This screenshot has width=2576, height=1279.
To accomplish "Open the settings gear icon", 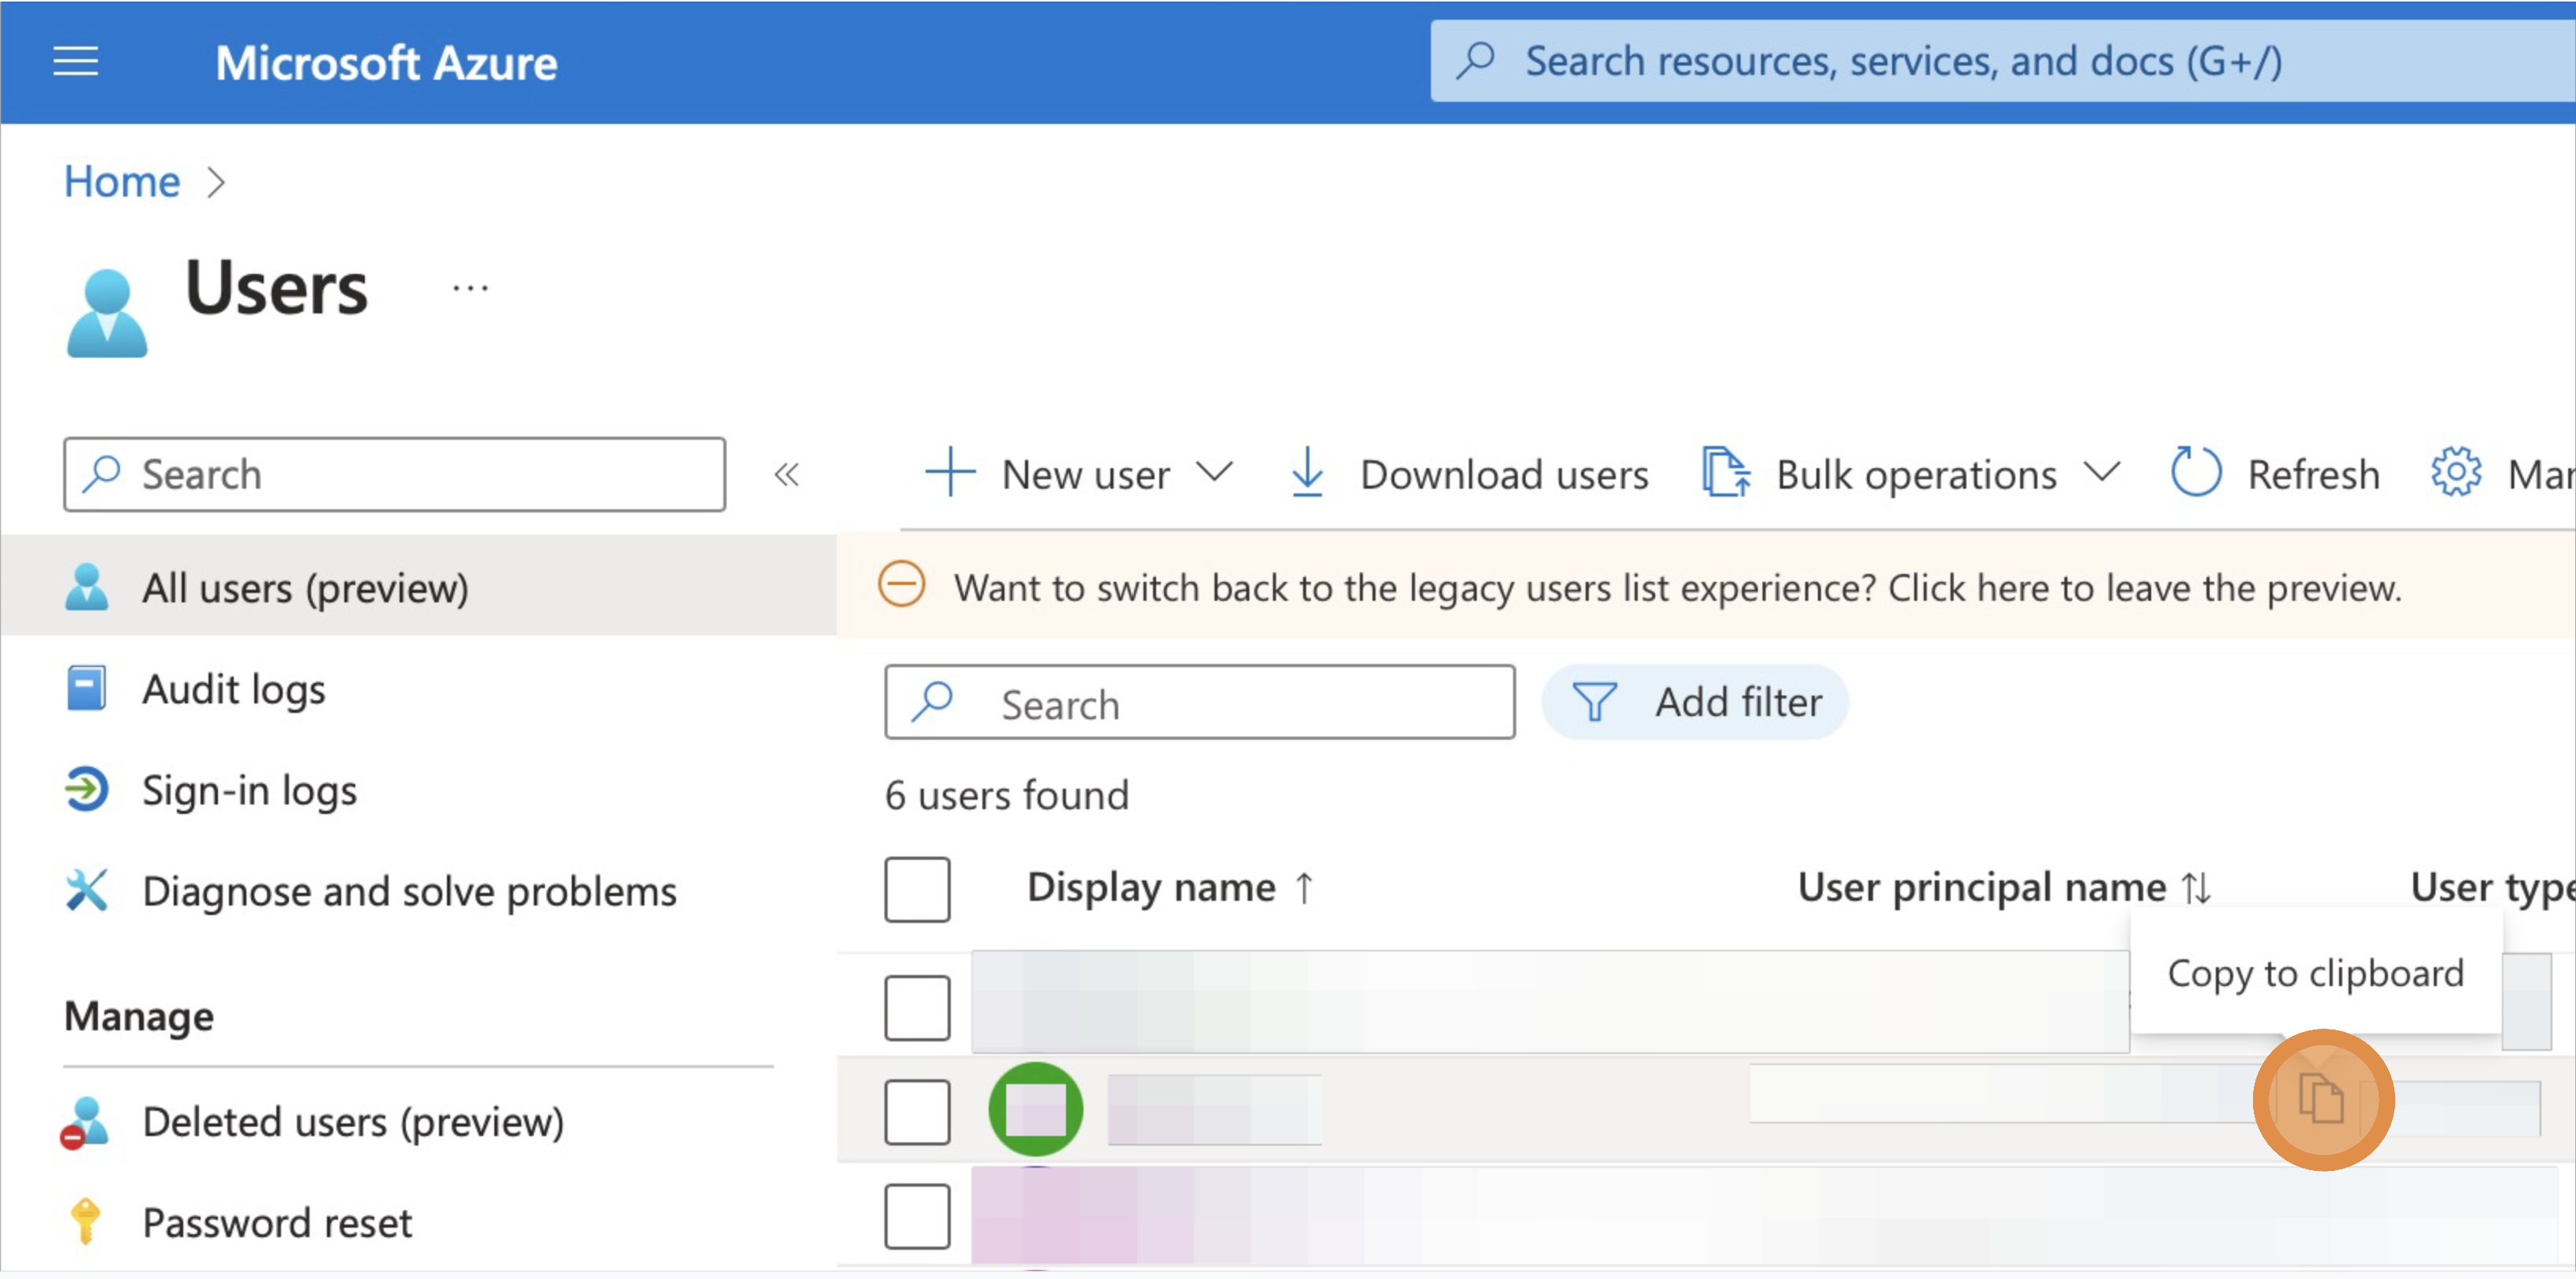I will tap(2457, 473).
